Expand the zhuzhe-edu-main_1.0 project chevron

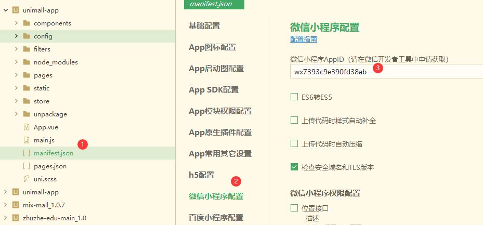pyautogui.click(x=5, y=218)
